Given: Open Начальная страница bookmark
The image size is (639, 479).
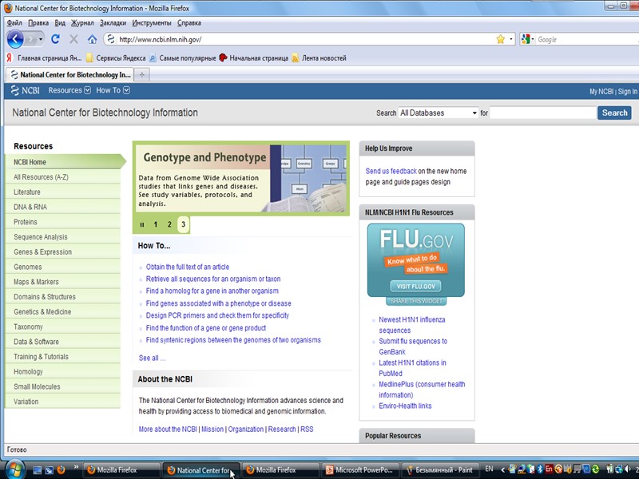Looking at the screenshot, I should (x=253, y=57).
